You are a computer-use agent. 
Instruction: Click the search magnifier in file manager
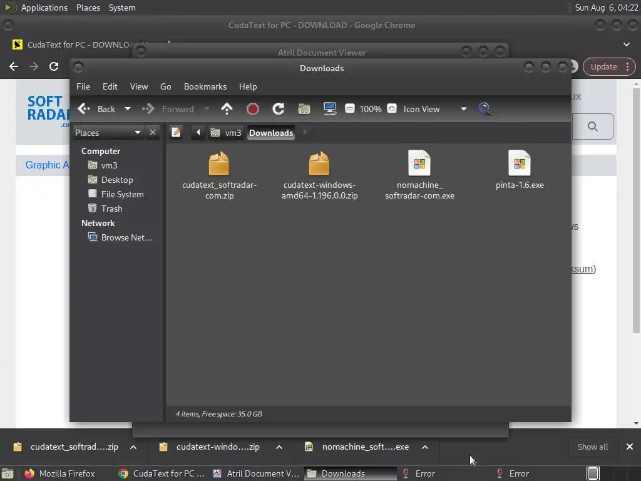pyautogui.click(x=485, y=109)
